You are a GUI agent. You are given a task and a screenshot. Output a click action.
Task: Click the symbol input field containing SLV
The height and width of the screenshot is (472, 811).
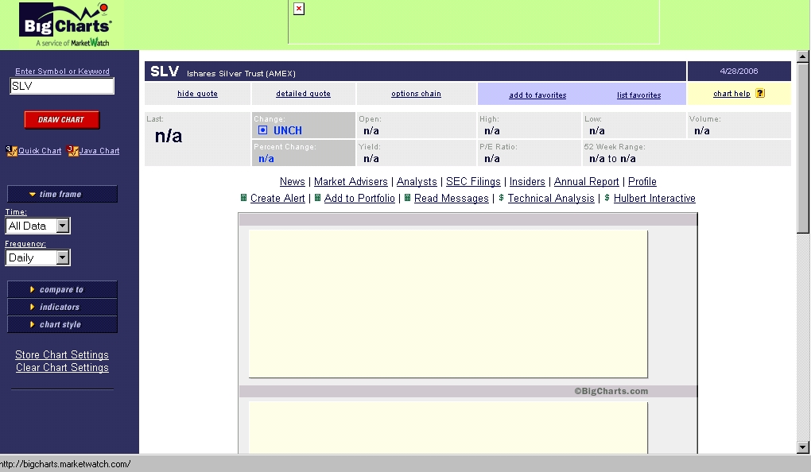(62, 86)
